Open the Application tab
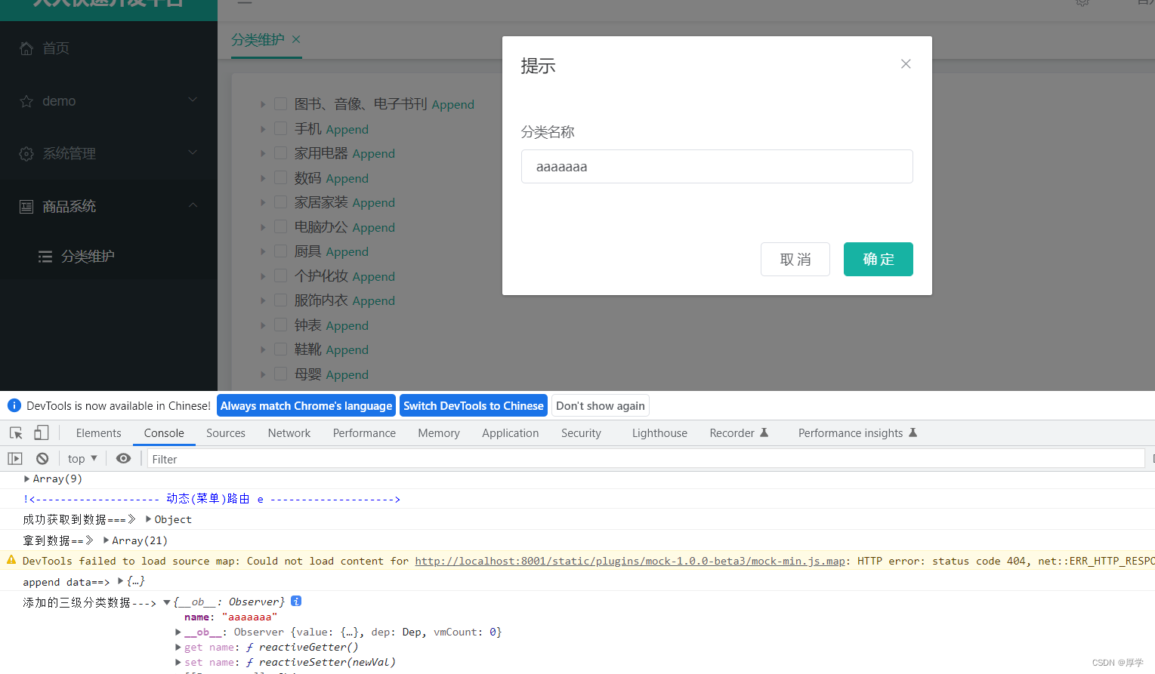 pos(511,432)
